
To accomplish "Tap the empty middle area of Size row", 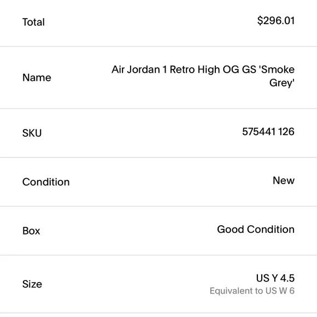I will [126, 284].
